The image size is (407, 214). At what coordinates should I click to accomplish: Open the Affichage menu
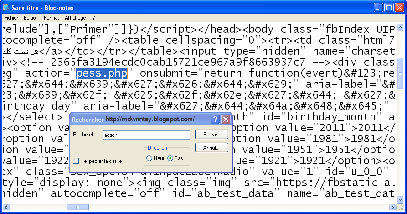click(75, 18)
